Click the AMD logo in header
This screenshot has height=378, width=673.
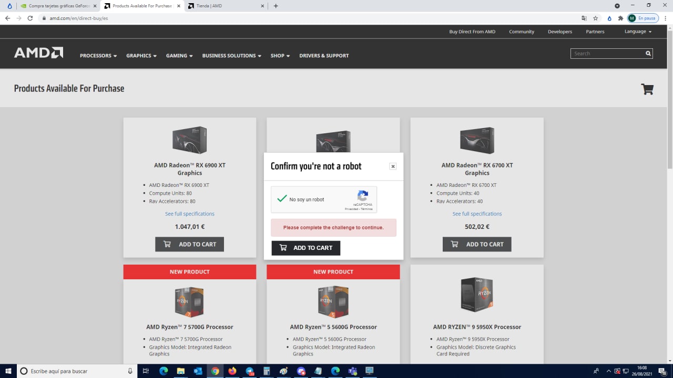[38, 52]
